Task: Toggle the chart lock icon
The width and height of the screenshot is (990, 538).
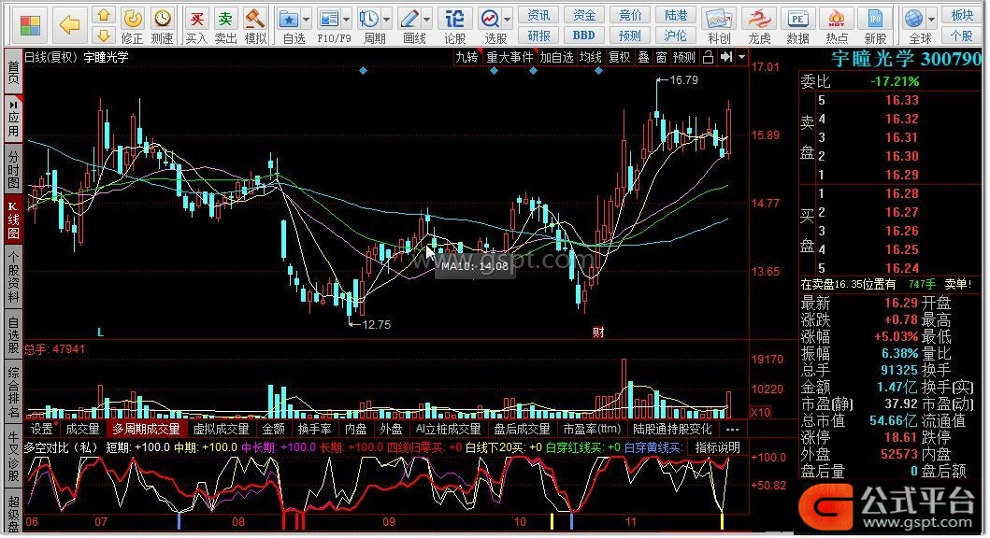Action: click(x=708, y=57)
